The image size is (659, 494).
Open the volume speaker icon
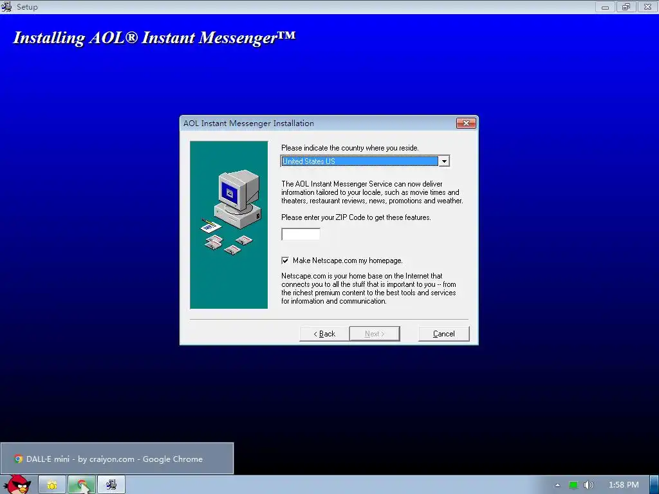click(x=588, y=485)
